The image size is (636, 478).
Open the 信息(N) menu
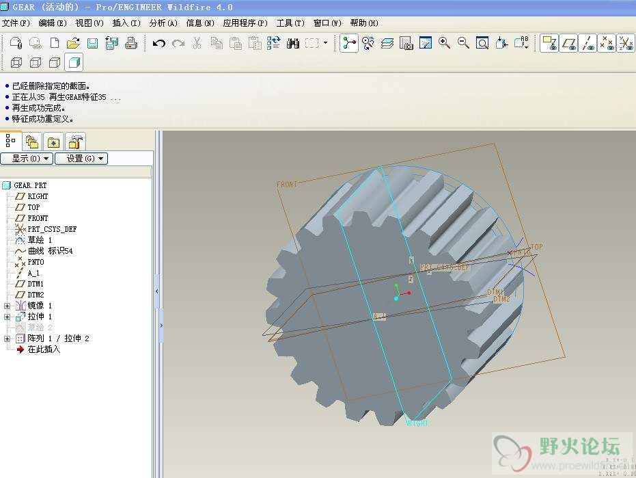click(200, 23)
